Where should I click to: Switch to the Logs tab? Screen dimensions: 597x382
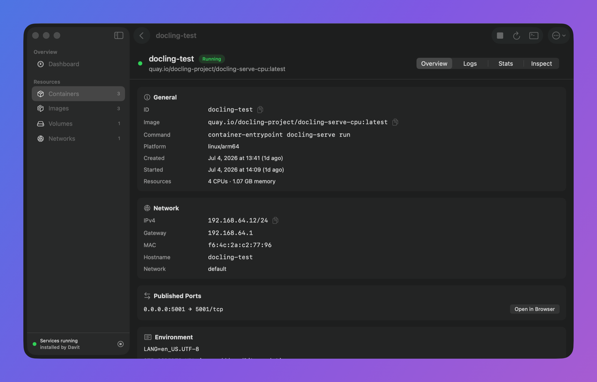tap(470, 64)
